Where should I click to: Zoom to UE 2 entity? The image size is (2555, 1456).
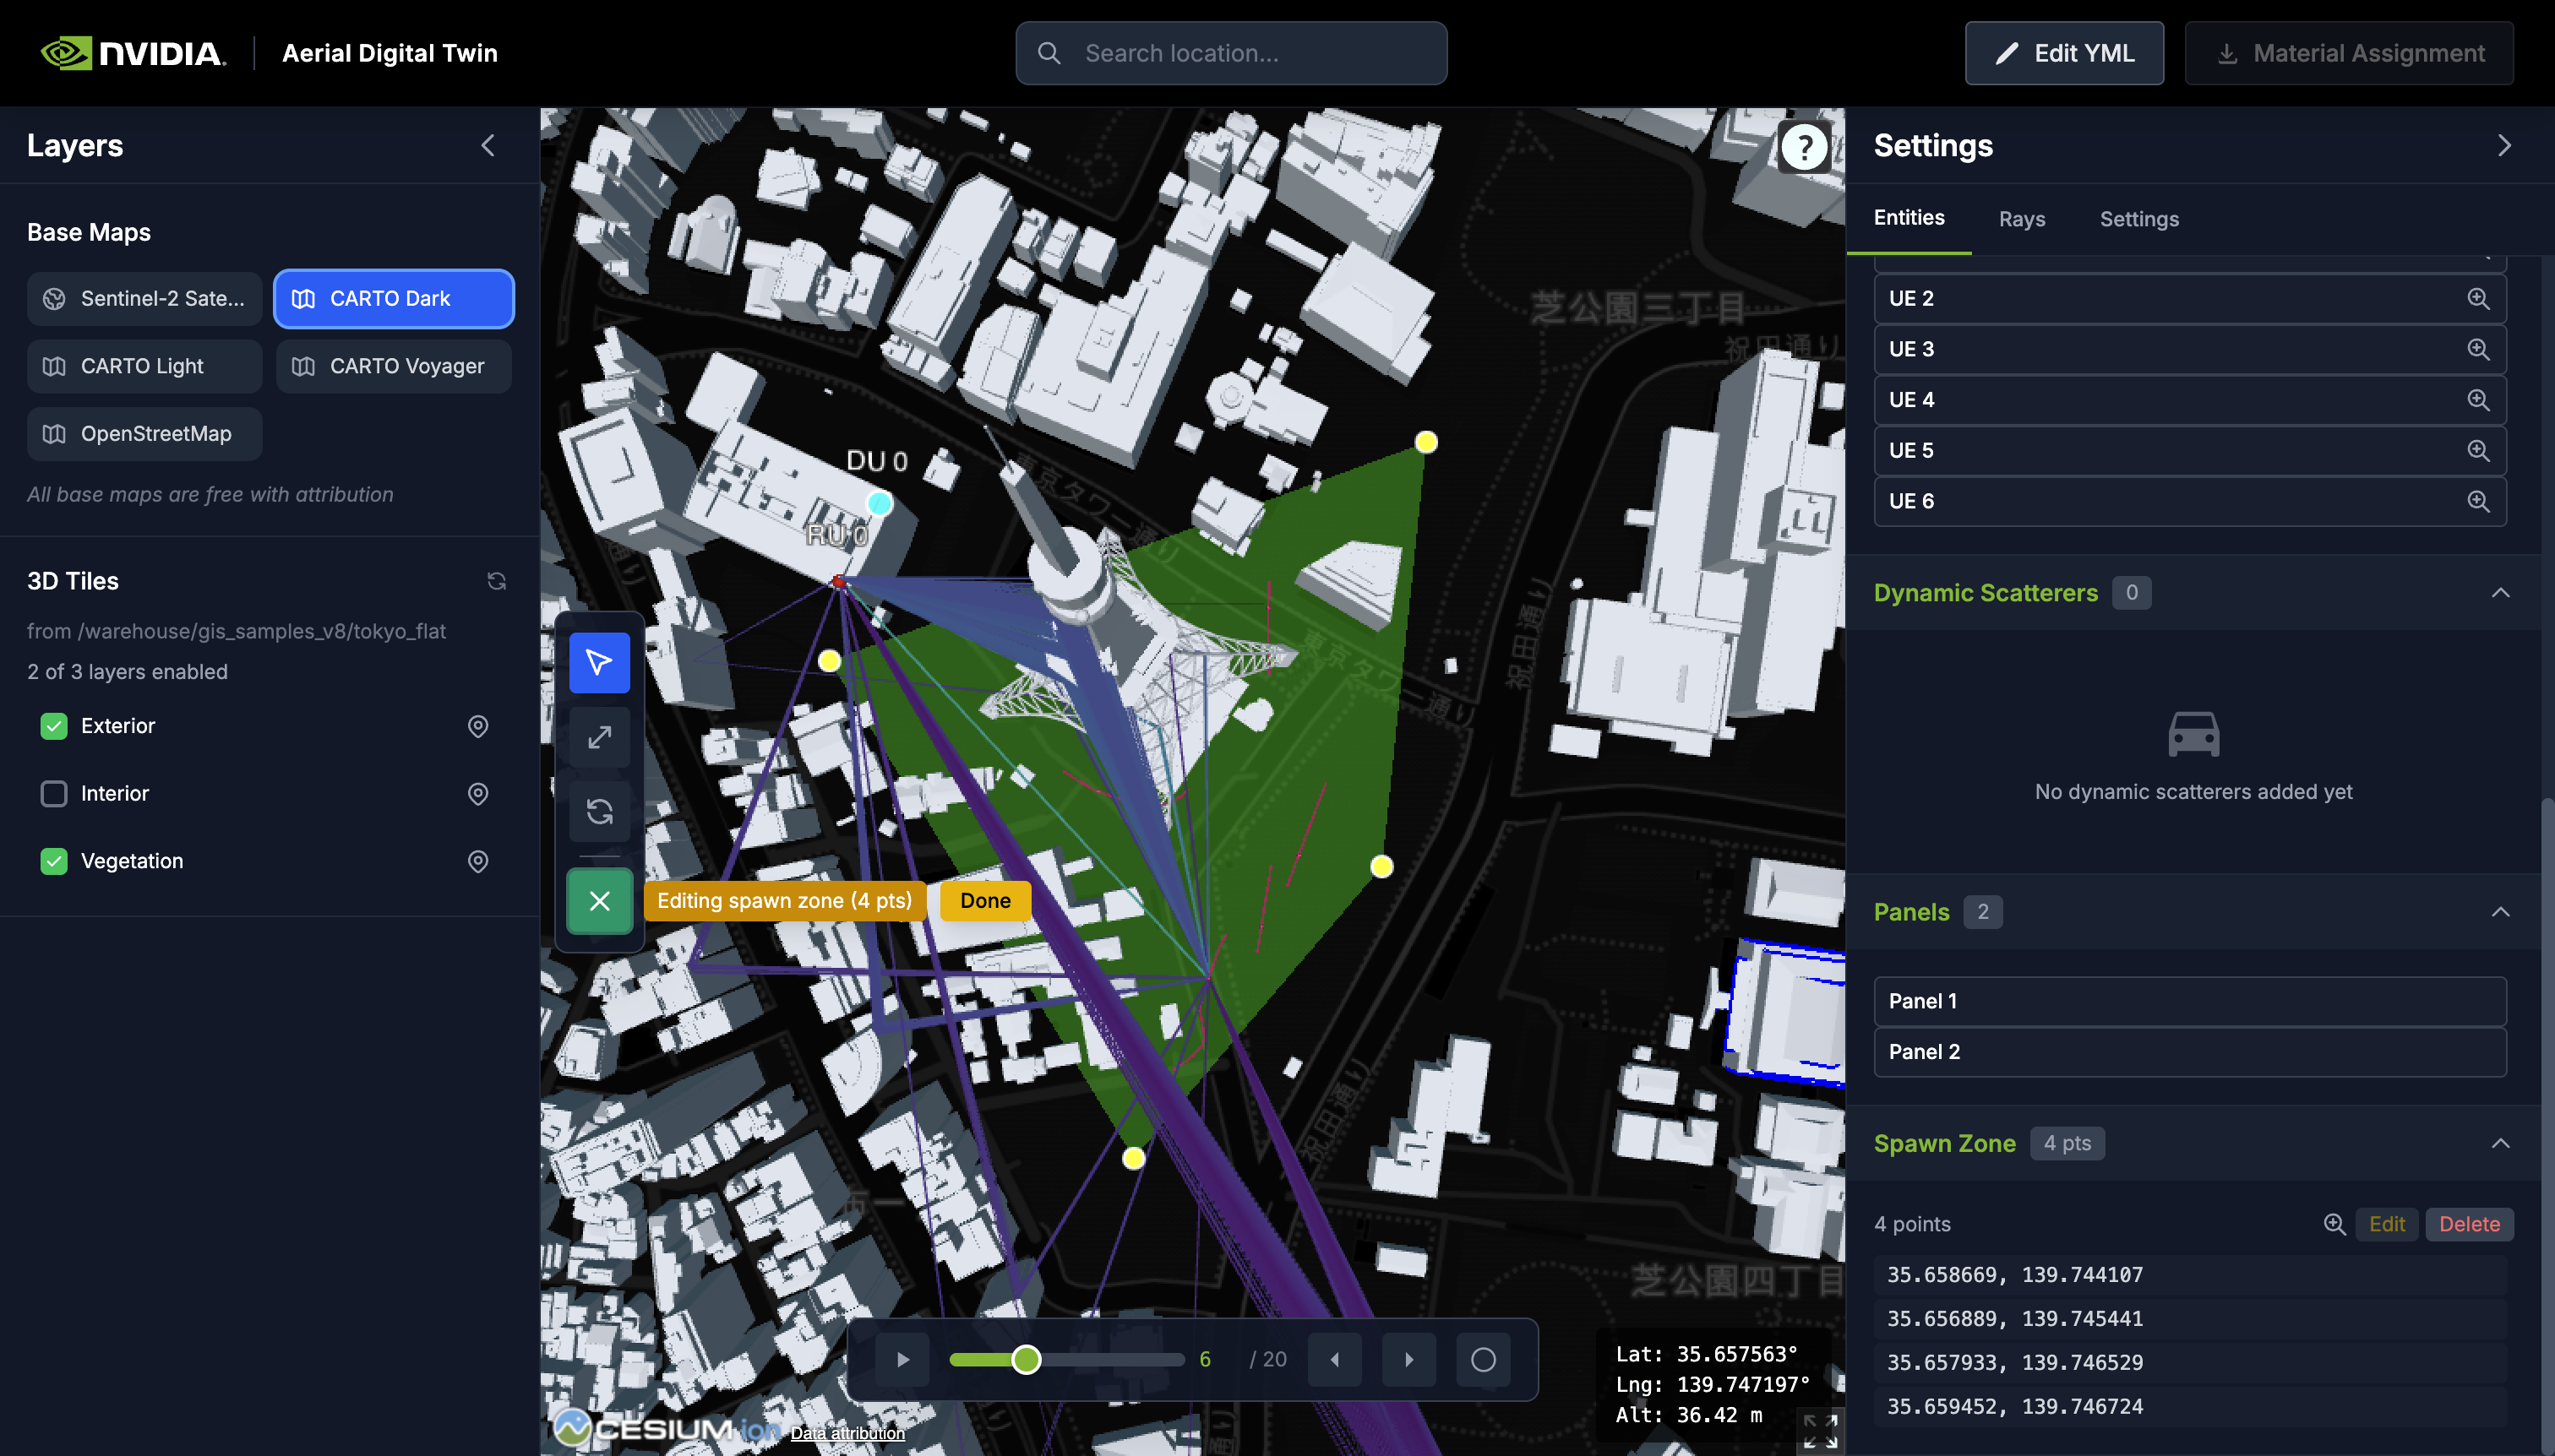pyautogui.click(x=2478, y=299)
